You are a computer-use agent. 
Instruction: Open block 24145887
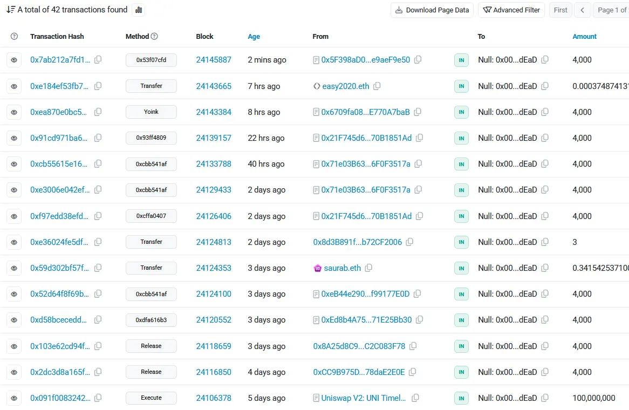[214, 60]
